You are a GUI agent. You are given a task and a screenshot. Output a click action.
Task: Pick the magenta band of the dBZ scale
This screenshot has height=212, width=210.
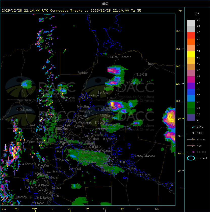point(191,80)
